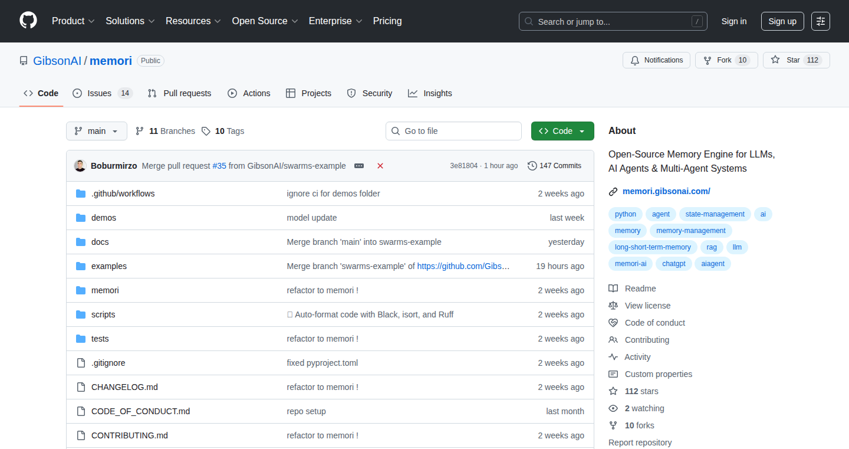Viewport: 849px width, 449px height.
Task: Open the GibsonAI owner link
Action: [x=57, y=61]
